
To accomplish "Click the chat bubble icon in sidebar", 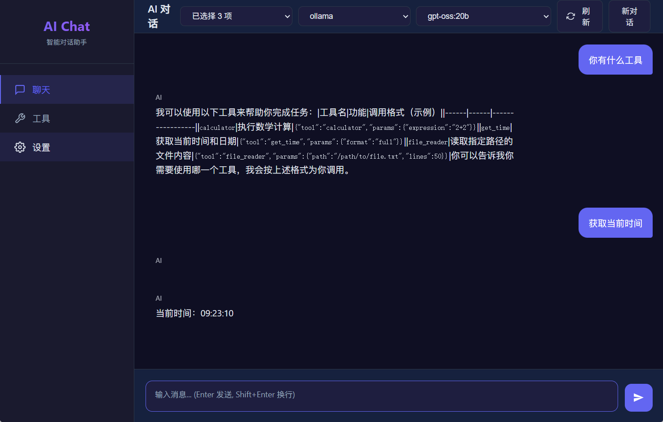I will click(20, 90).
